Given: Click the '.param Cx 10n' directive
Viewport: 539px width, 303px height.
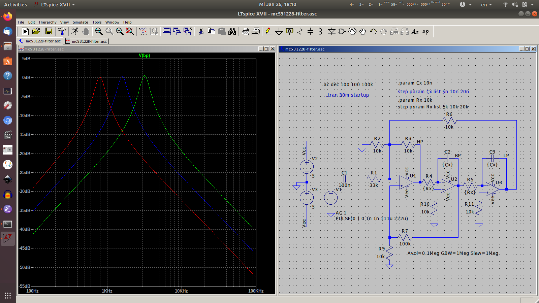Looking at the screenshot, I should (x=415, y=83).
